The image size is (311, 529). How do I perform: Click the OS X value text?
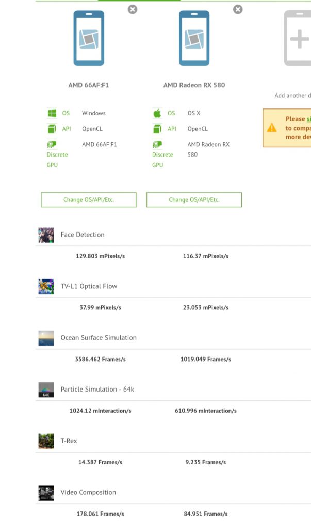point(194,113)
